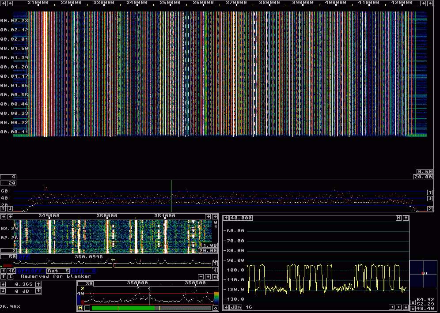Click the down arrow left of 0.365
440x313 pixels.
point(3,284)
